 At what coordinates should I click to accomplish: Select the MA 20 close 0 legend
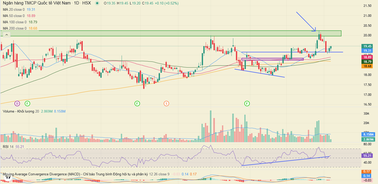14,9
